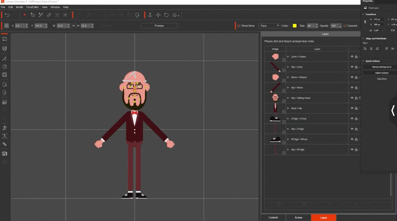The image size is (397, 221).
Task: Open the Face dropdown menu
Action: tap(269, 26)
